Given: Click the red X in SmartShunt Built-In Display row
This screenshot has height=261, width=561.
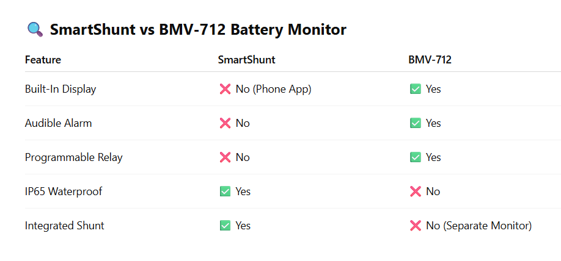Looking at the screenshot, I should click(x=225, y=89).
